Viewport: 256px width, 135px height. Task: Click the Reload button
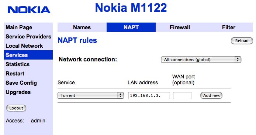click(242, 41)
